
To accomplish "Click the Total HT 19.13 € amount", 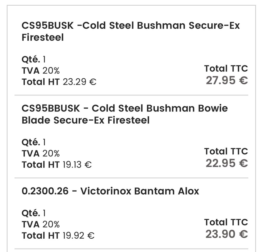I will tap(77, 165).
